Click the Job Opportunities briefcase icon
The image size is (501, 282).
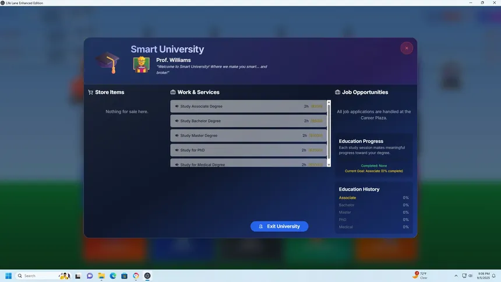pyautogui.click(x=338, y=92)
